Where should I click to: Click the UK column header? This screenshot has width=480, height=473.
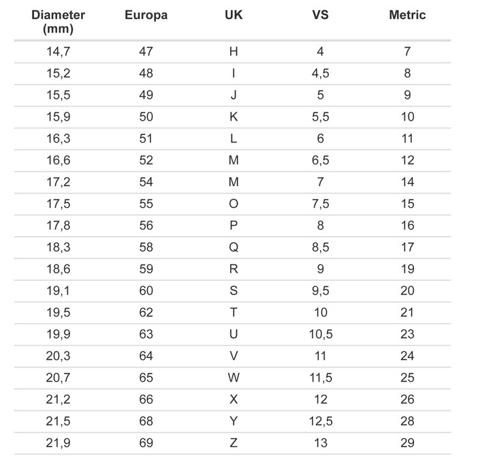click(234, 15)
